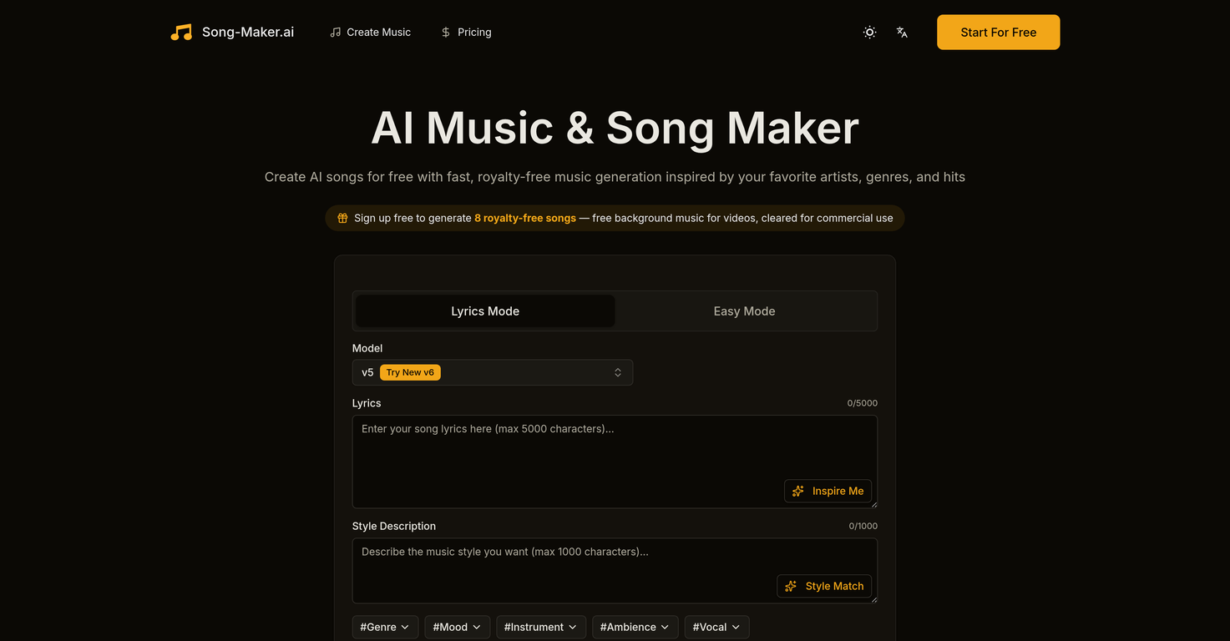Click the dollar icon beside Pricing
This screenshot has height=641, width=1230.
(x=444, y=32)
